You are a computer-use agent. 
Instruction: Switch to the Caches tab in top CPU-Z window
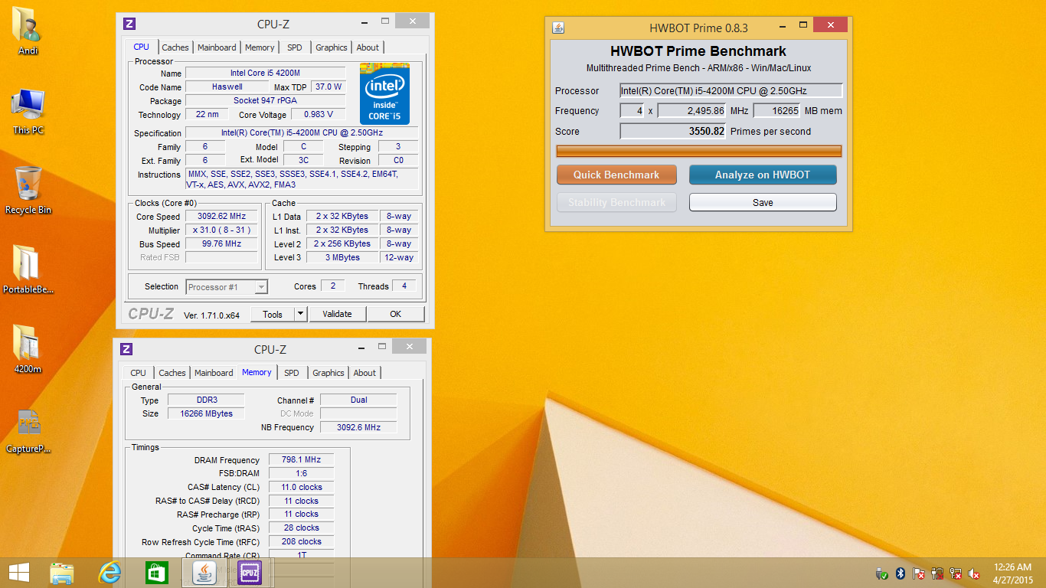click(175, 47)
